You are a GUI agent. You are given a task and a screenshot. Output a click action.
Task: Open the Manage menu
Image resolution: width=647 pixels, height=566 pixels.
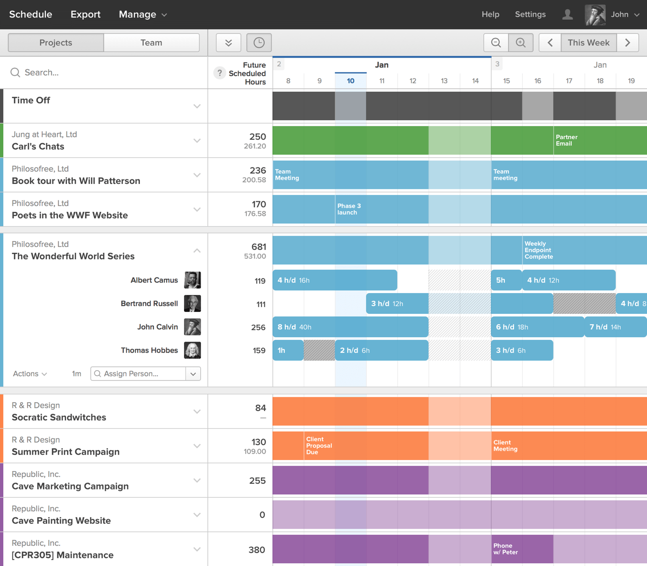[x=143, y=15]
